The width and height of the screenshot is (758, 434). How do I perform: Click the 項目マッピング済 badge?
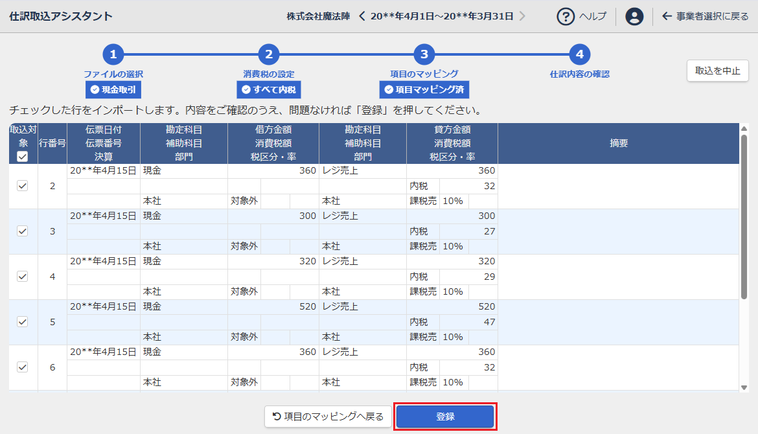coord(424,89)
